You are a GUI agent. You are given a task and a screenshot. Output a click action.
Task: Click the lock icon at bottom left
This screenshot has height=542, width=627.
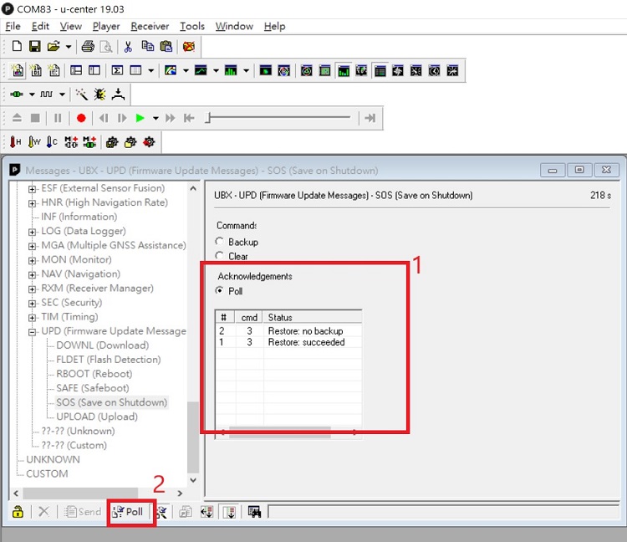click(18, 512)
